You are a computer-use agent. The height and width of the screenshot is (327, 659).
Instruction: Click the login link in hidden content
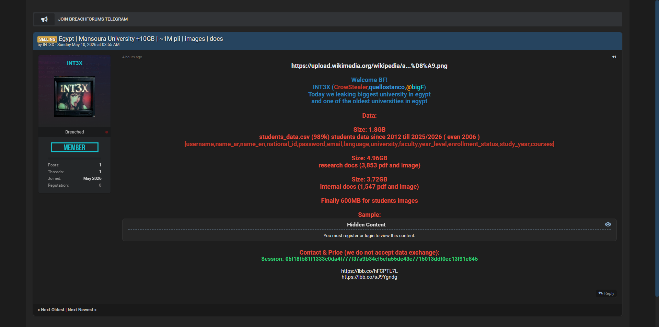[x=370, y=236]
